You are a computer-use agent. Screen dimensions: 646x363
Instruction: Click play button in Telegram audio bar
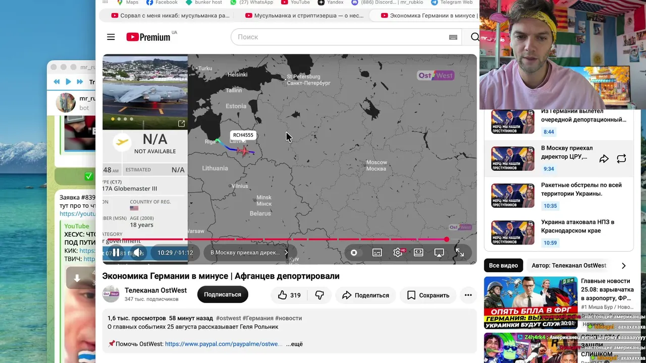coord(68,82)
